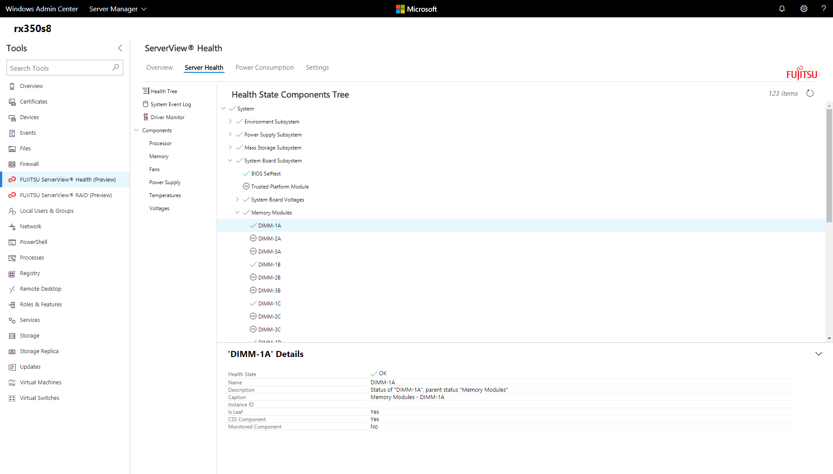Select the Settings tab
Image resolution: width=833 pixels, height=474 pixels.
tap(318, 68)
